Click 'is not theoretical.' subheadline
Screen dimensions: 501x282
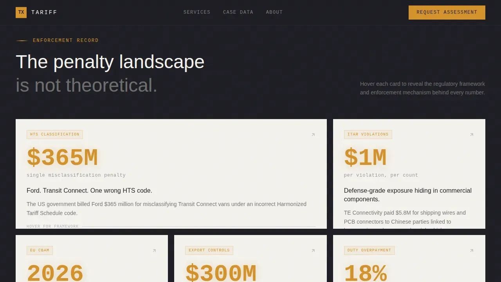click(87, 85)
